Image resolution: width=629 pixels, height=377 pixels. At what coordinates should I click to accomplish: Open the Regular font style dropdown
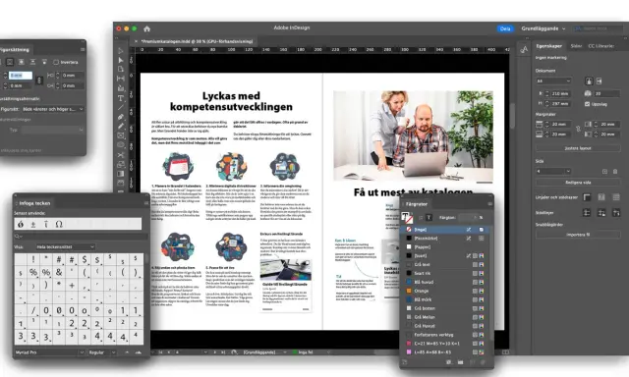tap(102, 352)
